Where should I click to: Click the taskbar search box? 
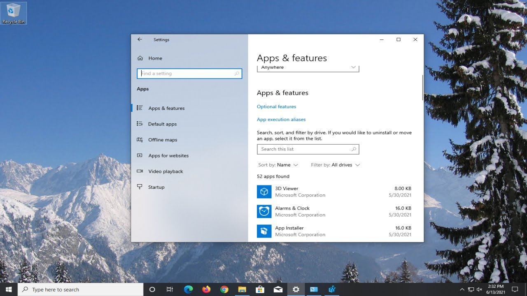[x=81, y=289]
